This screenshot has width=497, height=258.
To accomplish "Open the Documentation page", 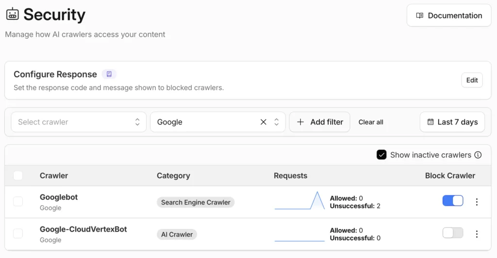I will tap(449, 16).
